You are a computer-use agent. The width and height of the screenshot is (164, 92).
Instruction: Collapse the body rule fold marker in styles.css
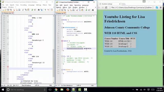(62, 20)
